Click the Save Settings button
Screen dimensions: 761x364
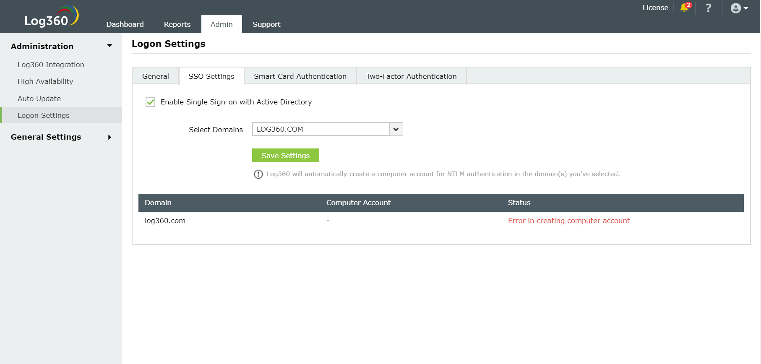point(285,156)
